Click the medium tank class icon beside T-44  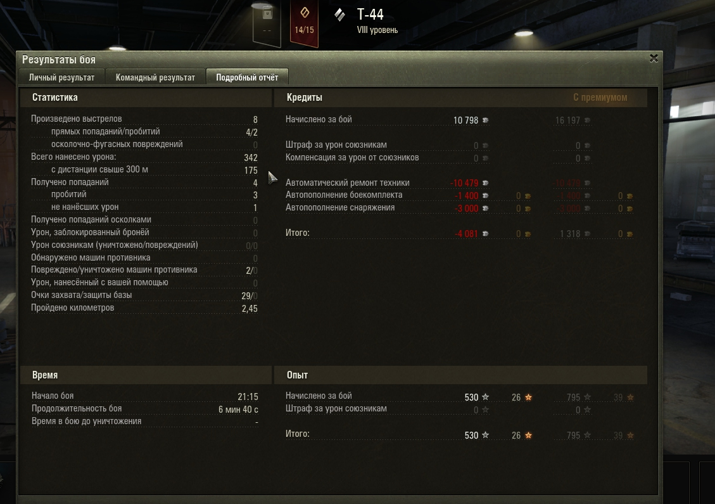point(339,15)
